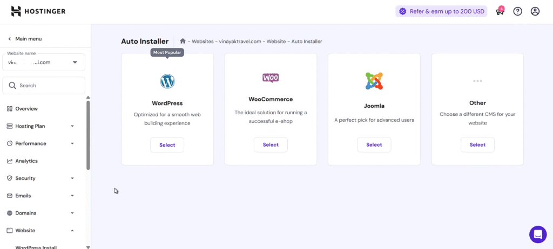This screenshot has width=553, height=249.
Task: Click the WooCommerce logo icon
Action: point(271,78)
